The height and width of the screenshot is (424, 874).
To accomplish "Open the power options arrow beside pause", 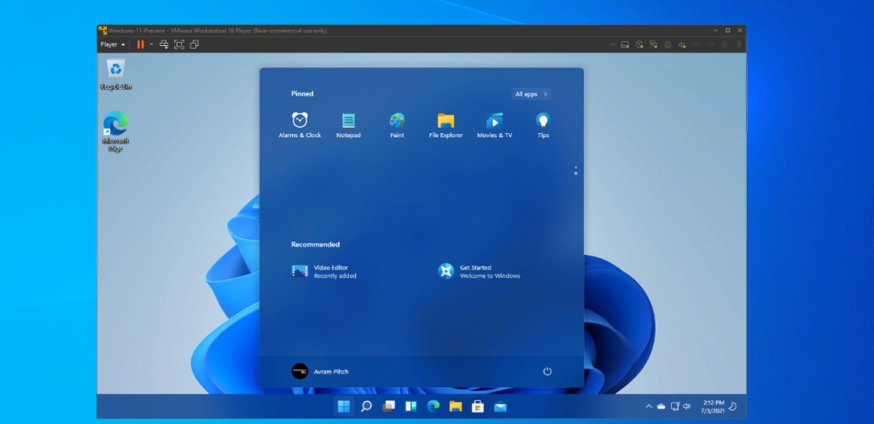I will 151,44.
